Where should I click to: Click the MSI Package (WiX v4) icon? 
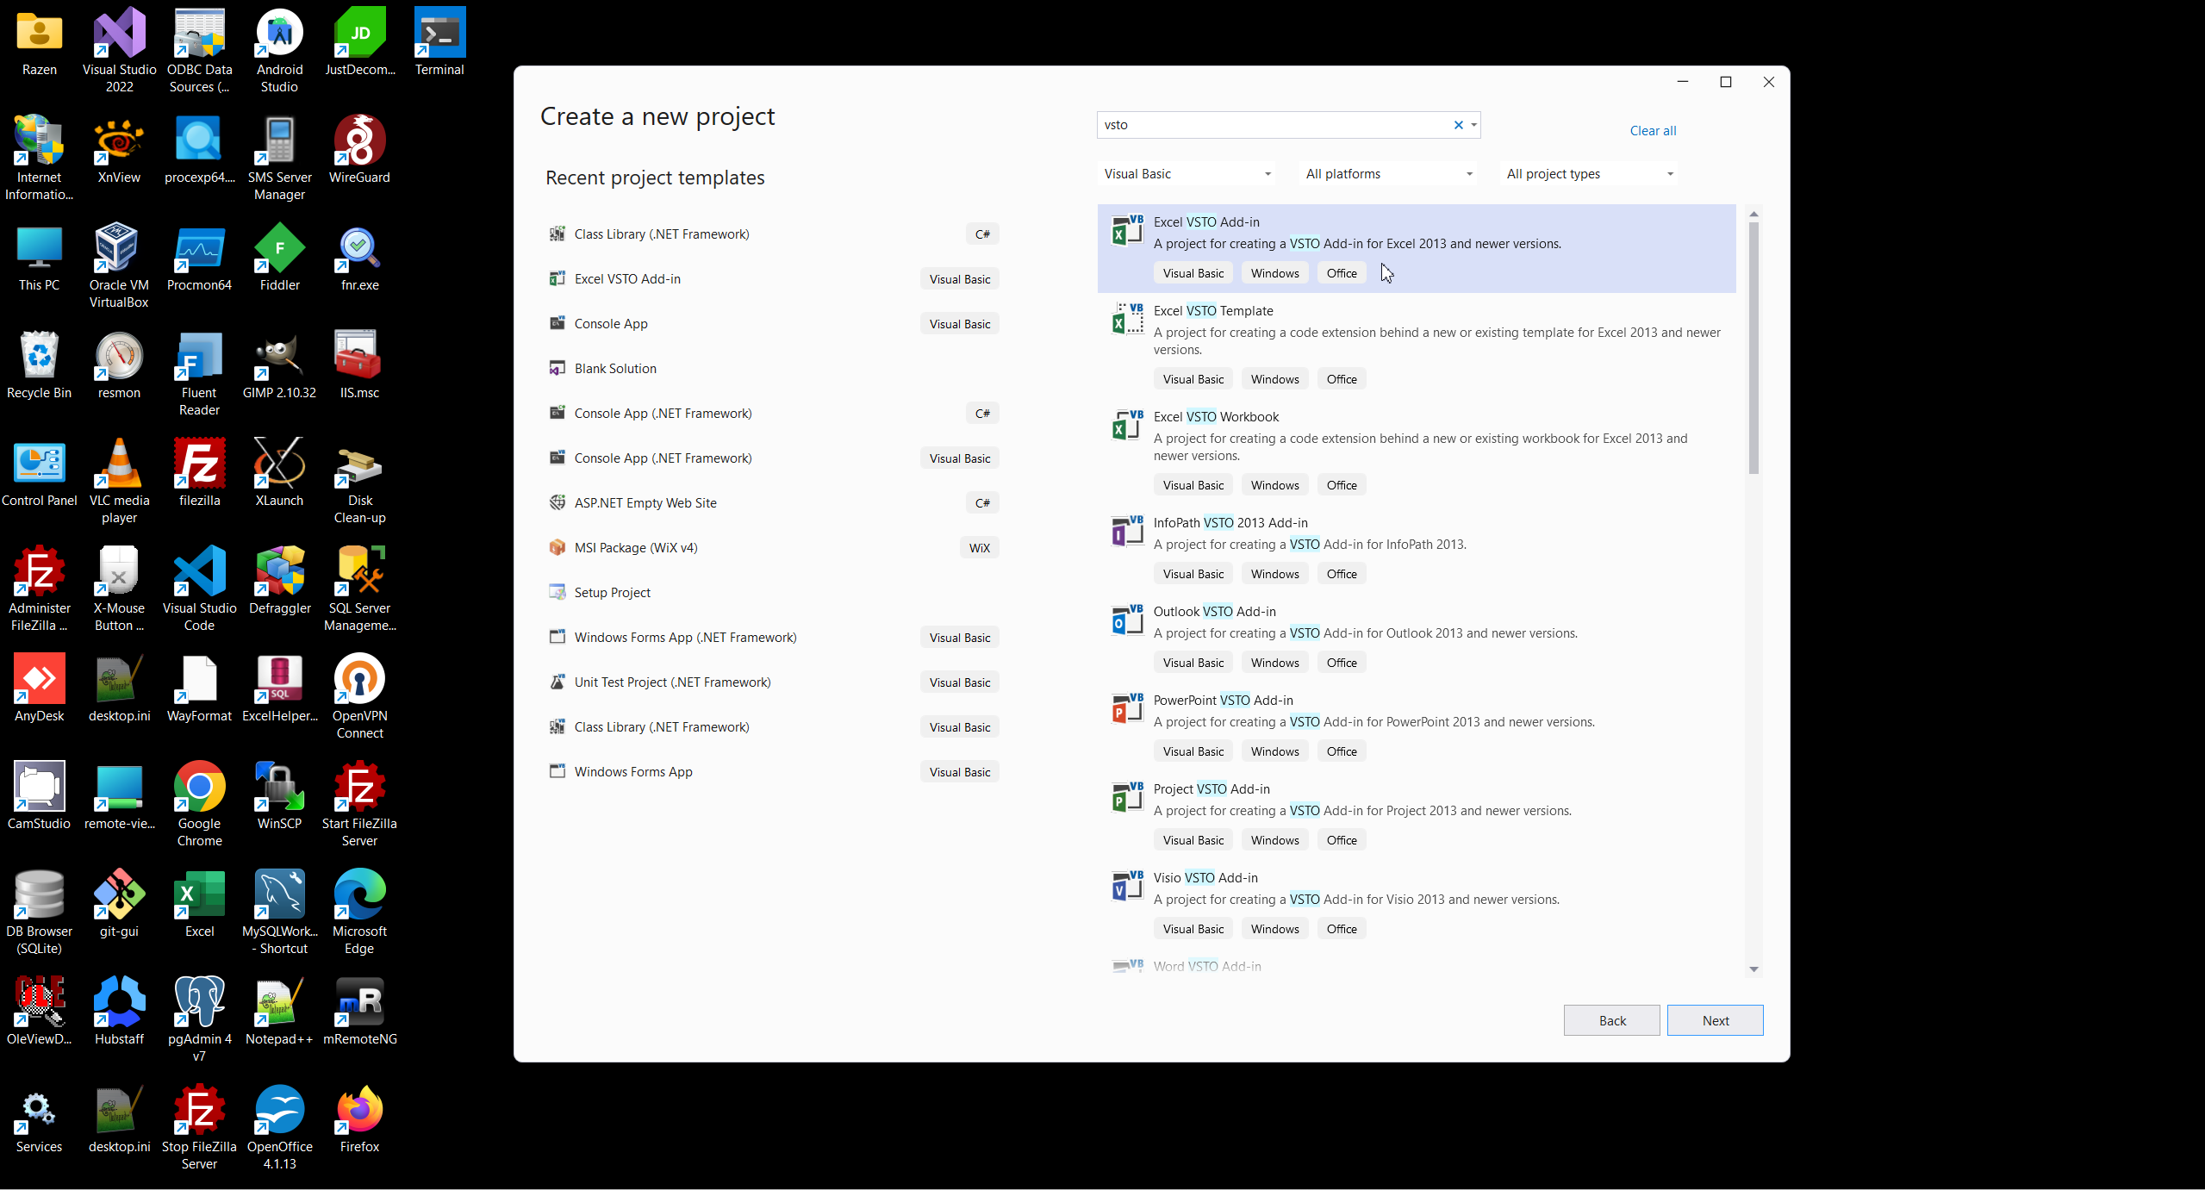pyautogui.click(x=557, y=547)
